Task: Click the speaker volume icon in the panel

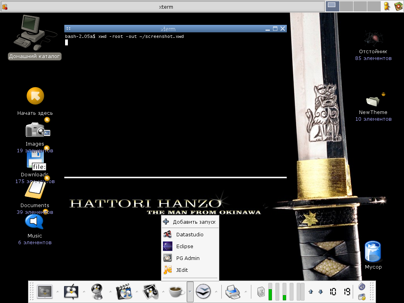Action: click(261, 292)
